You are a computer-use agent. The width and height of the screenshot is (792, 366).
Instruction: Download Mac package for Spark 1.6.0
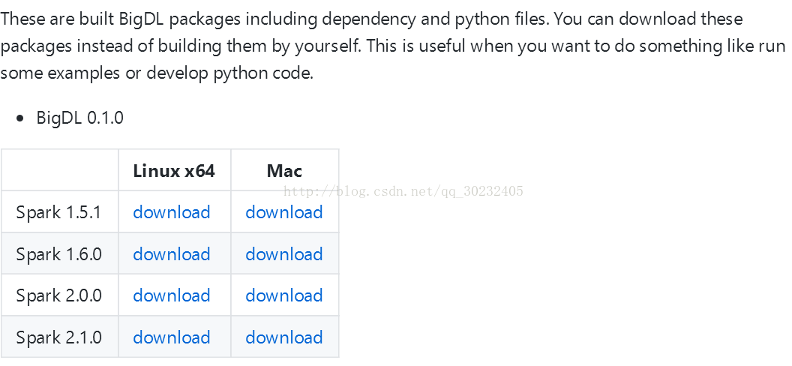tap(284, 254)
